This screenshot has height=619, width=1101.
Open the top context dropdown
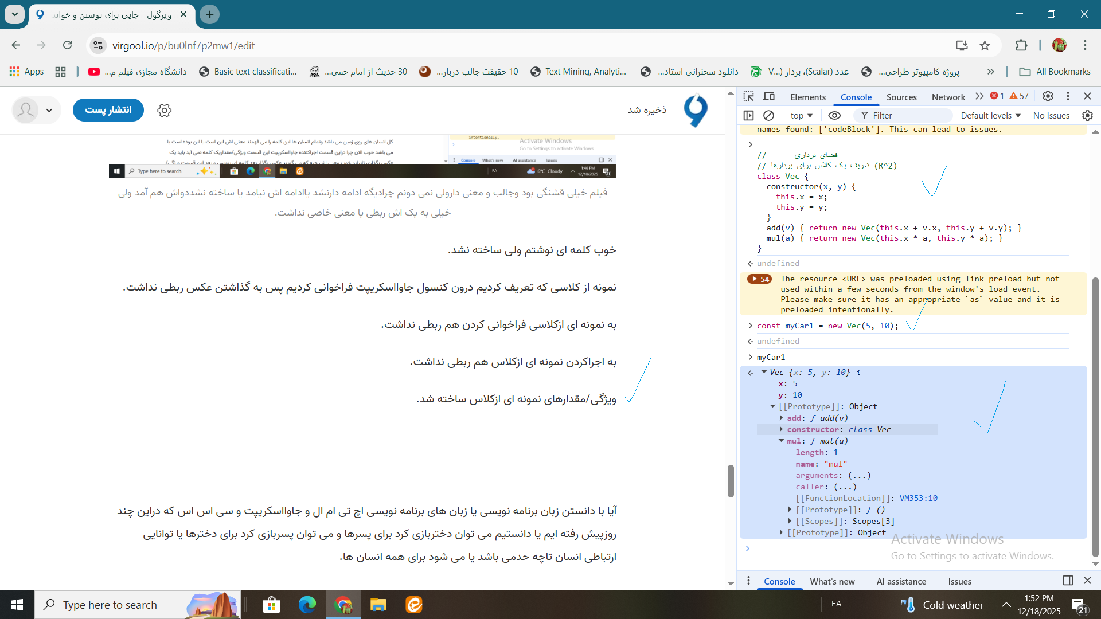[x=801, y=115]
